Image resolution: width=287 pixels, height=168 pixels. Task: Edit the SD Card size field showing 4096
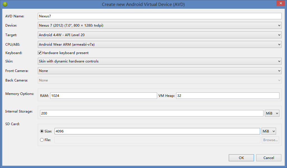pyautogui.click(x=157, y=131)
